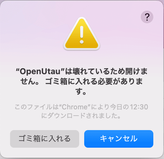Click the gray このファイルは informative text line
This screenshot has width=164, height=159.
tap(81, 107)
